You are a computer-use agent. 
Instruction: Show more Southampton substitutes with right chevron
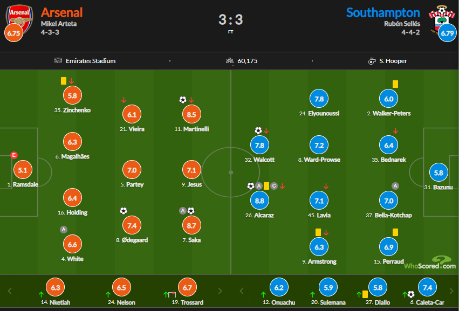click(450, 291)
